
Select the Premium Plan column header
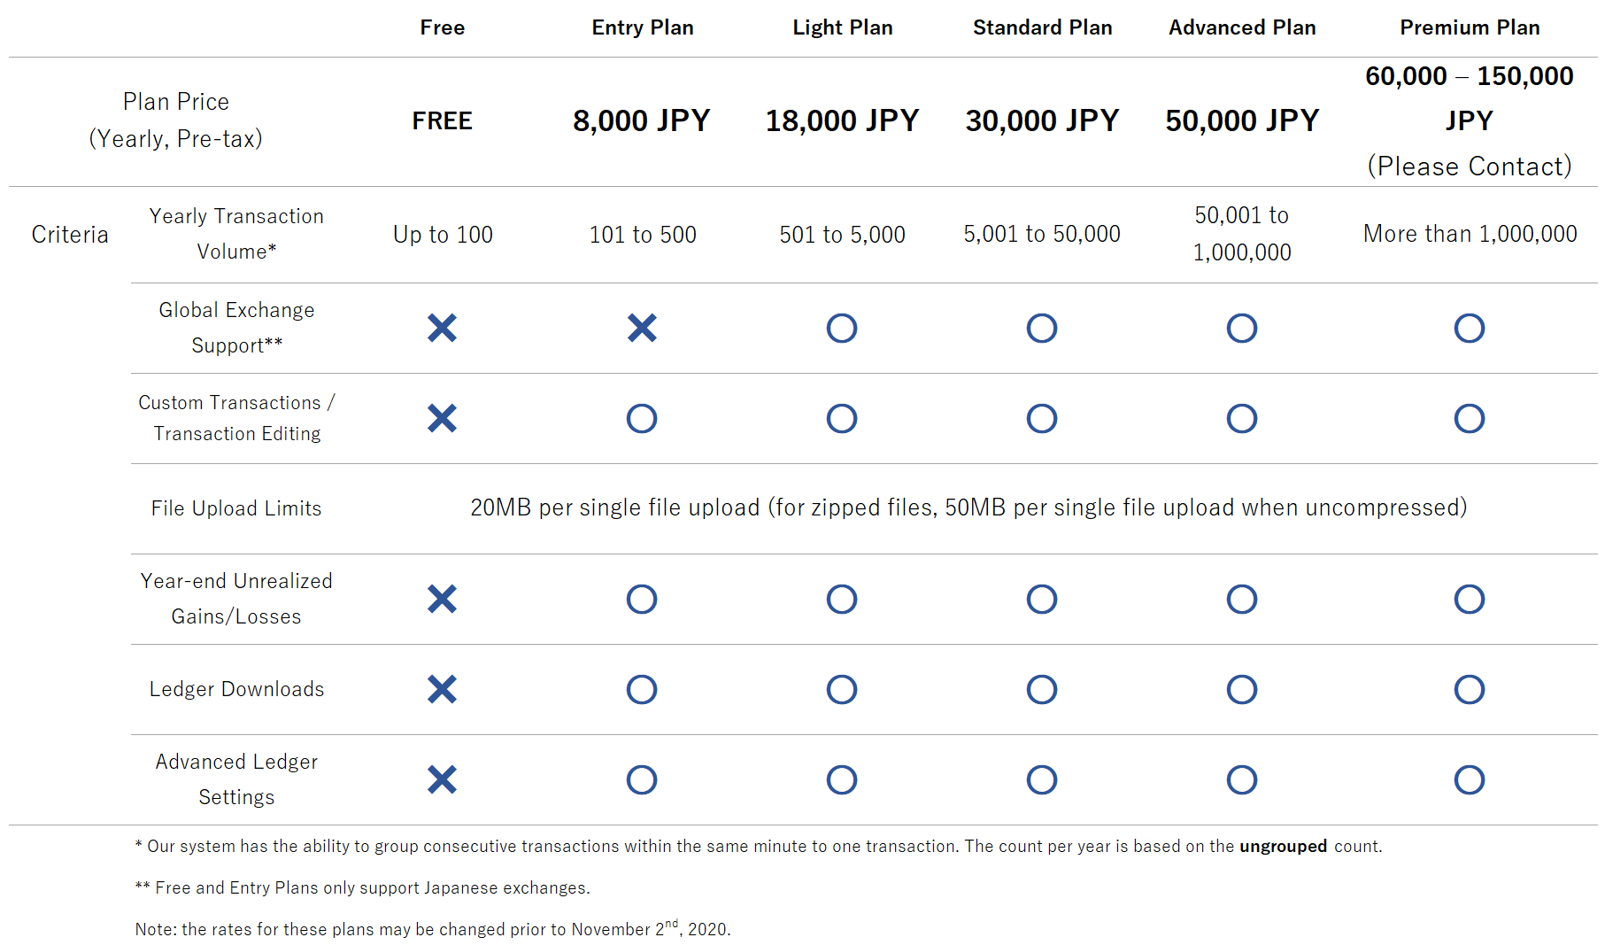(1470, 27)
